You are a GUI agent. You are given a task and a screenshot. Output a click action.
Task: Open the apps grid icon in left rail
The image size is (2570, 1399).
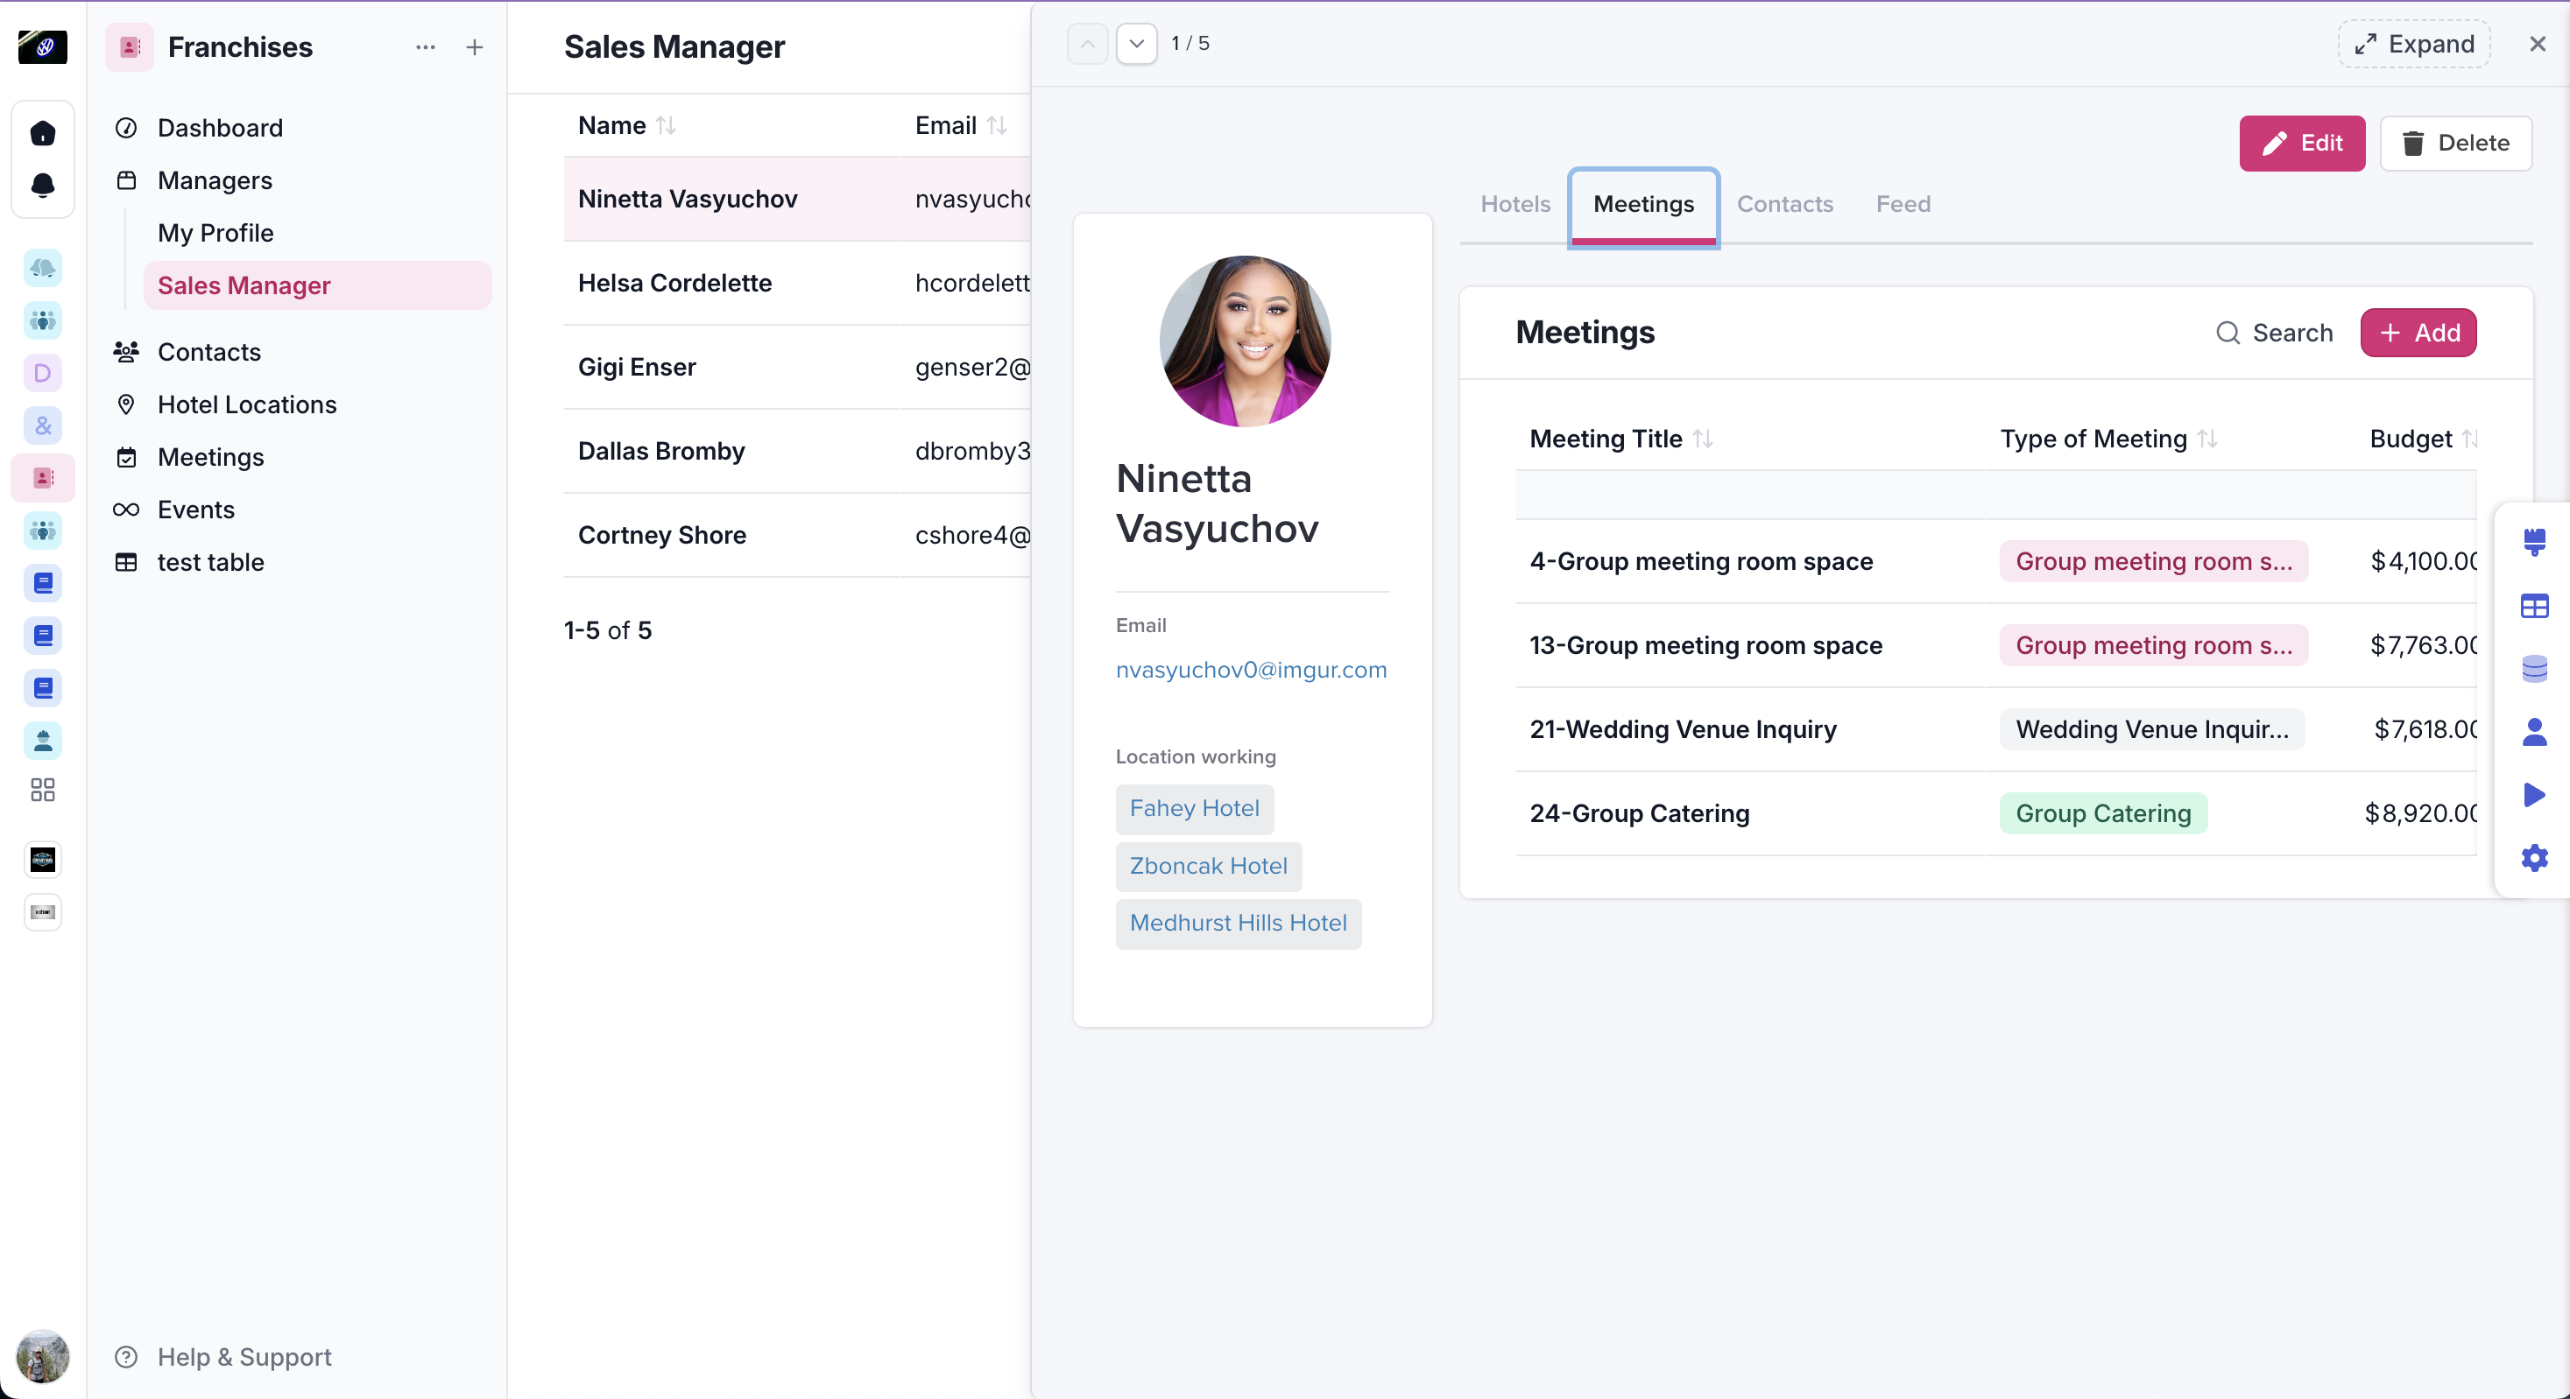pos(43,790)
